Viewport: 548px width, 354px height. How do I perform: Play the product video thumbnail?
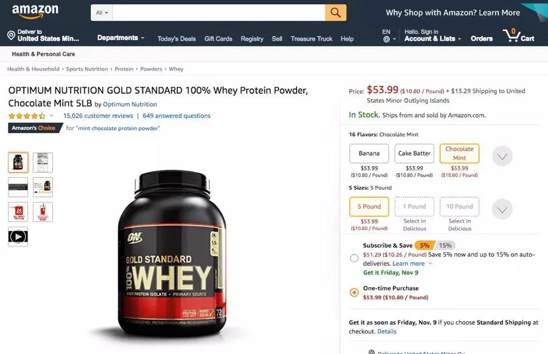tap(18, 237)
